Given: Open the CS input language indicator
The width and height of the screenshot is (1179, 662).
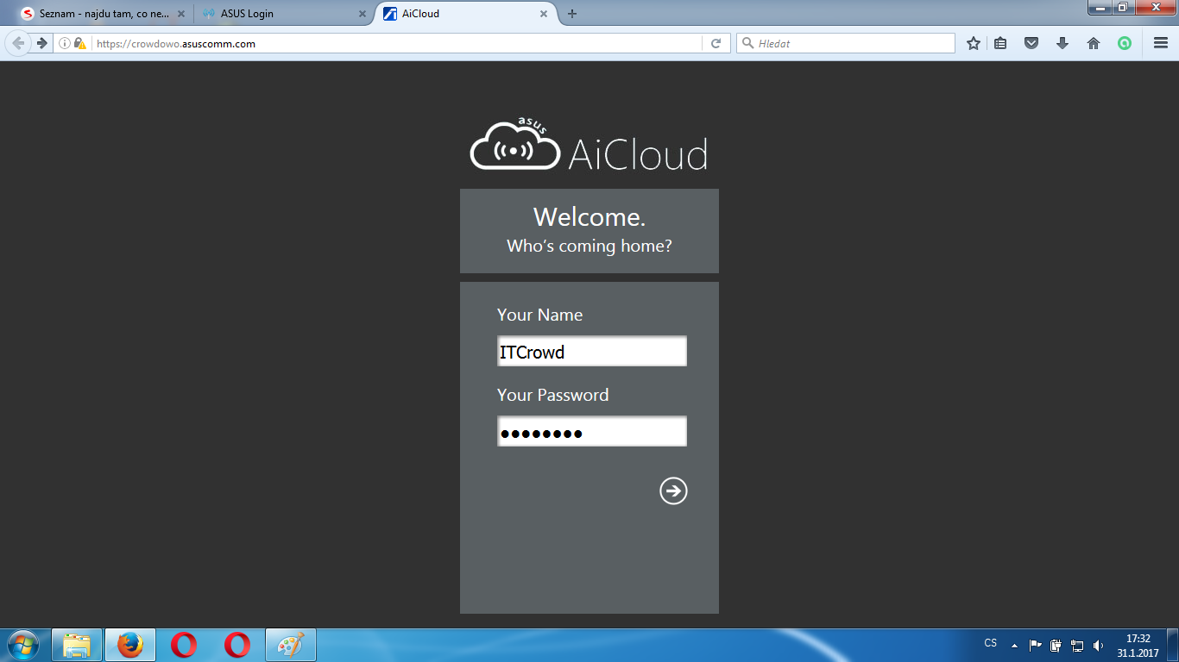Looking at the screenshot, I should point(991,644).
